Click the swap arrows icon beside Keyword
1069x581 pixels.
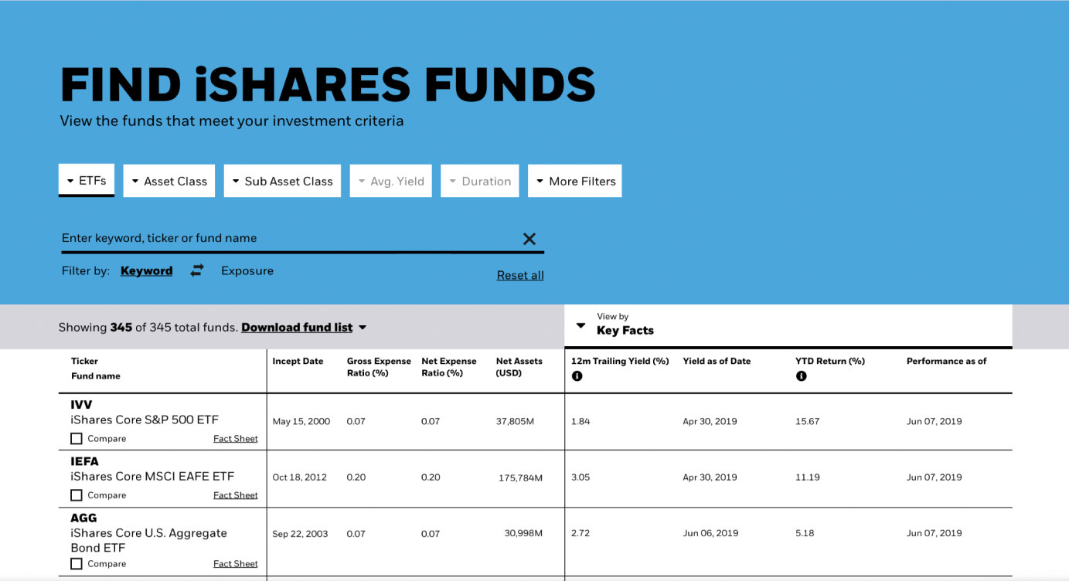click(x=197, y=270)
